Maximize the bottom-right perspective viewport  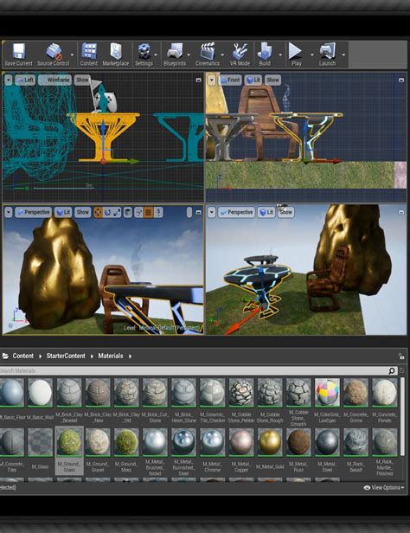point(401,212)
